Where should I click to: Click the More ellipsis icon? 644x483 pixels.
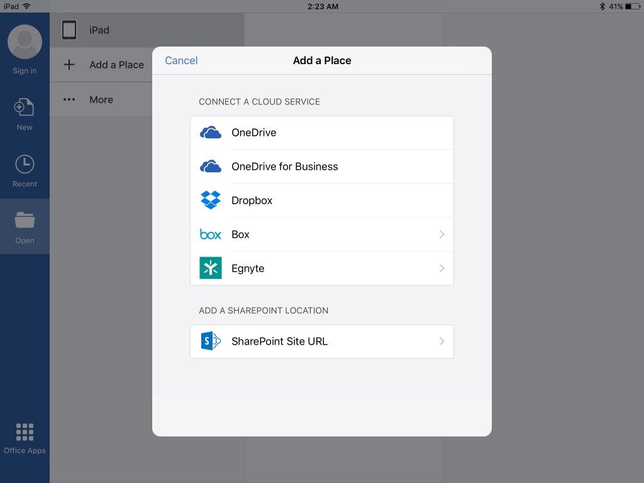pos(69,99)
